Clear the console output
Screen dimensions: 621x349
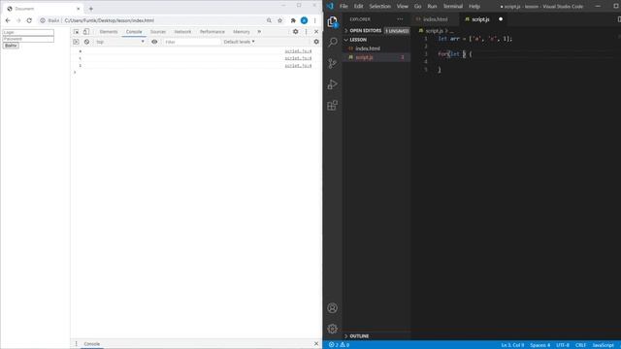click(x=86, y=42)
